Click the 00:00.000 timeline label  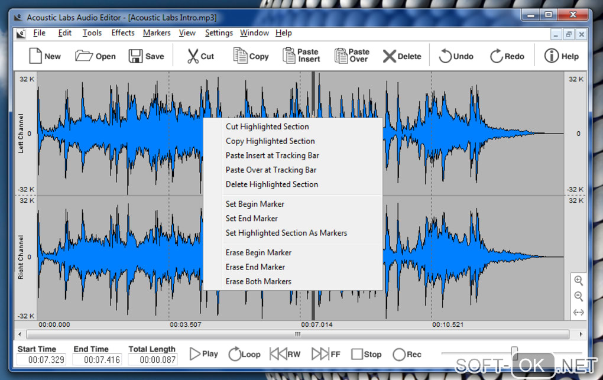tap(54, 324)
